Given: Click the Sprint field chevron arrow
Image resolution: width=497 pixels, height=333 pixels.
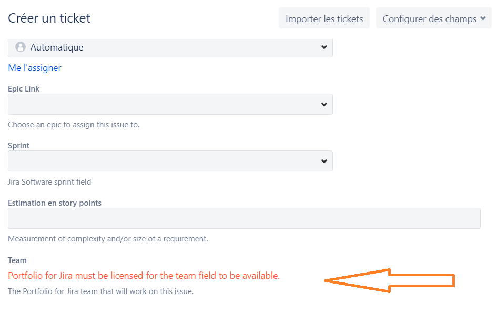Looking at the screenshot, I should 324,161.
